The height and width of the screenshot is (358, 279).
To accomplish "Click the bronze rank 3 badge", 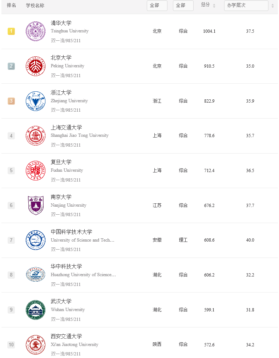I will tap(11, 101).
